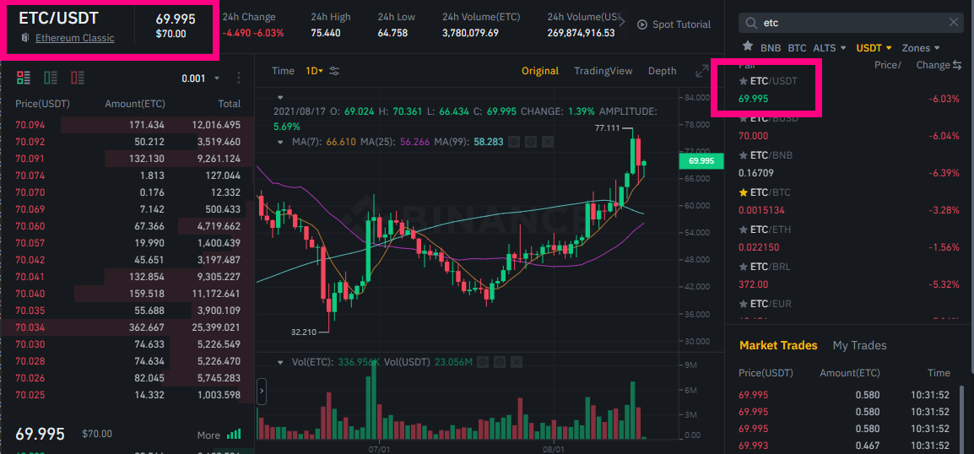Show buy orders only order book view

[x=51, y=78]
